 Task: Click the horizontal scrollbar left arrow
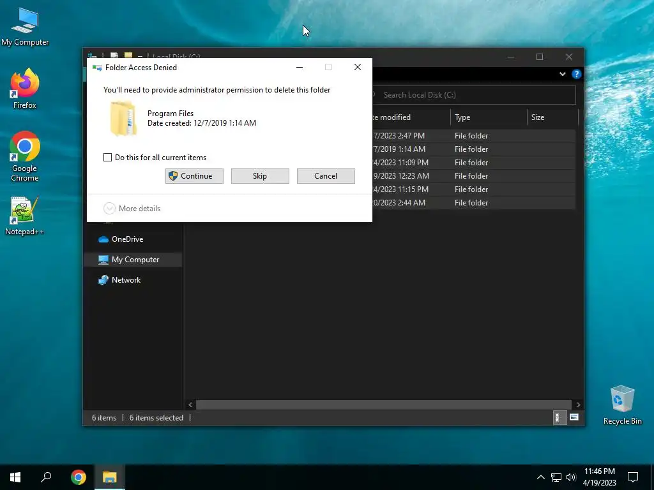pos(190,405)
